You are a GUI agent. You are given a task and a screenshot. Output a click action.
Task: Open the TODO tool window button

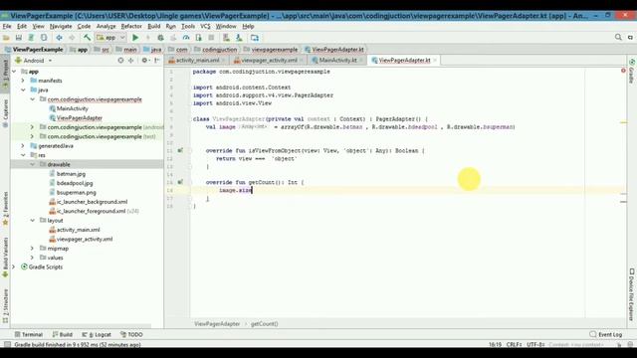pyautogui.click(x=131, y=335)
